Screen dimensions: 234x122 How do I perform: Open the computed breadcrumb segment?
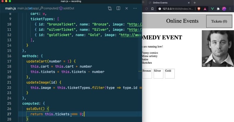[x=49, y=9]
